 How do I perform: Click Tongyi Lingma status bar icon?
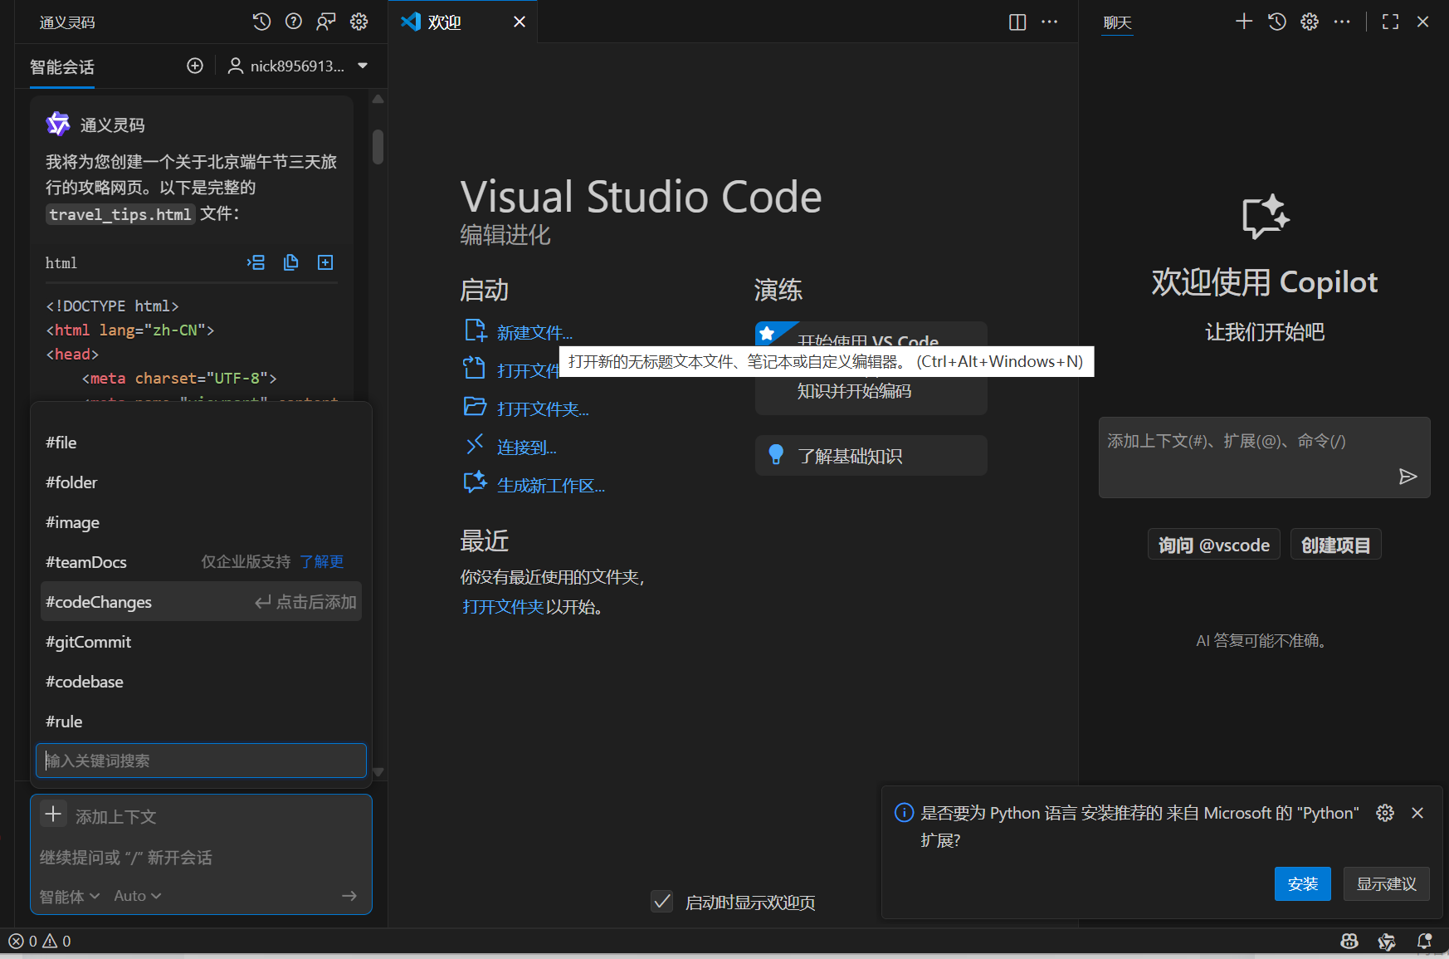coord(1387,941)
